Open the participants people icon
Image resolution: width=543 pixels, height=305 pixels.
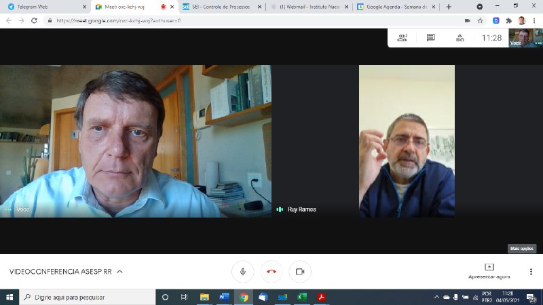click(x=402, y=38)
